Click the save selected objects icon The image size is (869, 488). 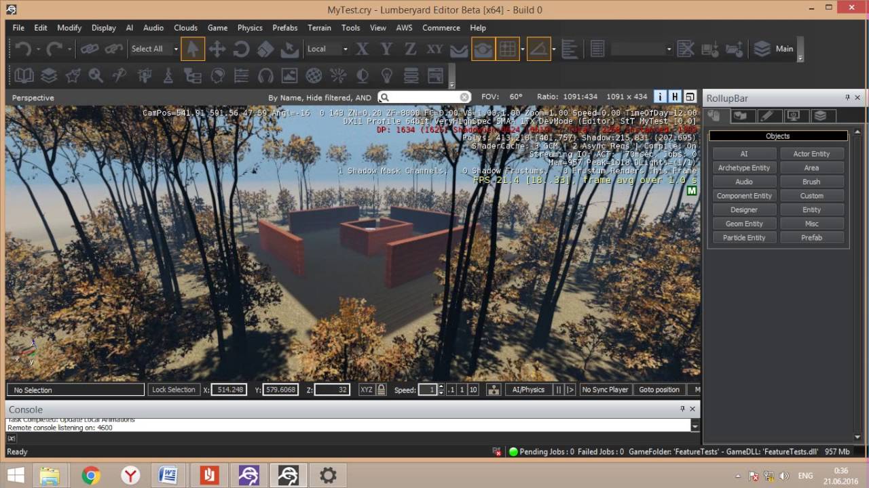(710, 49)
